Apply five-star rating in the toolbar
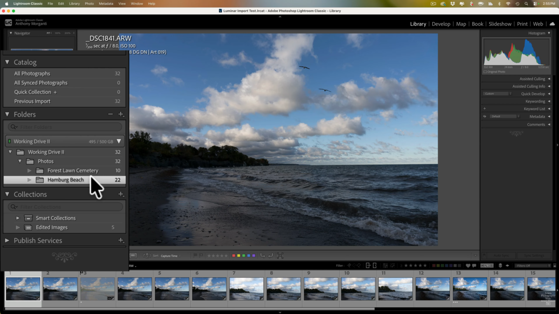This screenshot has width=559, height=314. click(226, 256)
